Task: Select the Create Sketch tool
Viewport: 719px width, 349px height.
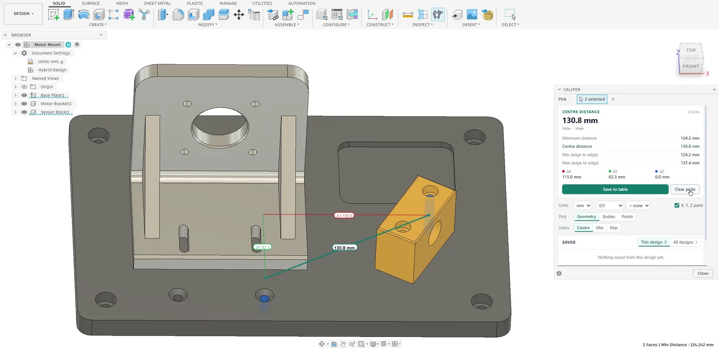Action: (x=53, y=14)
